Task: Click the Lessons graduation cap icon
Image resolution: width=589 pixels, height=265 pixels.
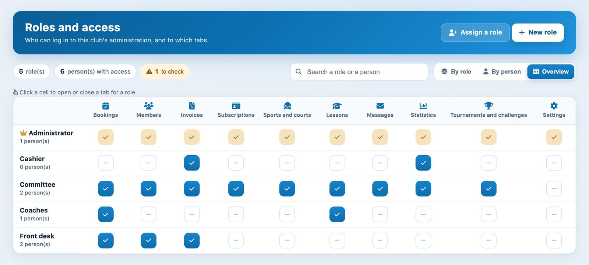Action: (337, 106)
